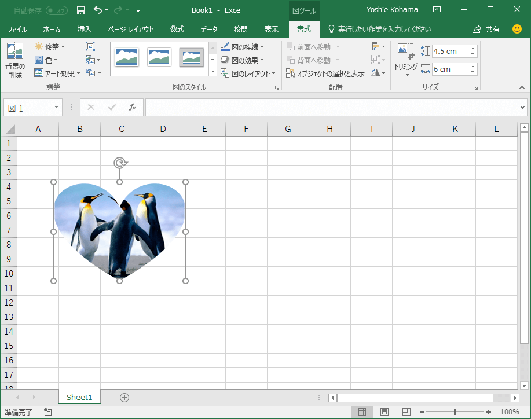Switch to Normal view in status bar
Viewport: 531px width, 419px height.
click(x=362, y=412)
